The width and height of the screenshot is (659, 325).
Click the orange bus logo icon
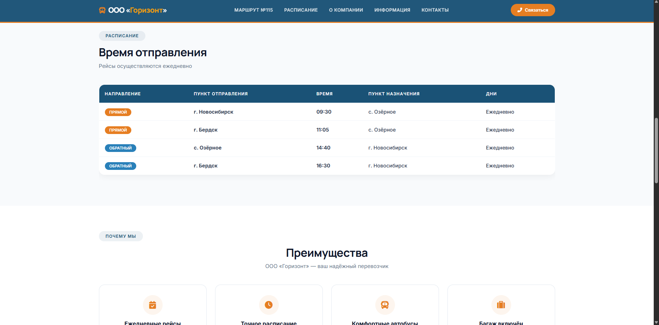(102, 10)
